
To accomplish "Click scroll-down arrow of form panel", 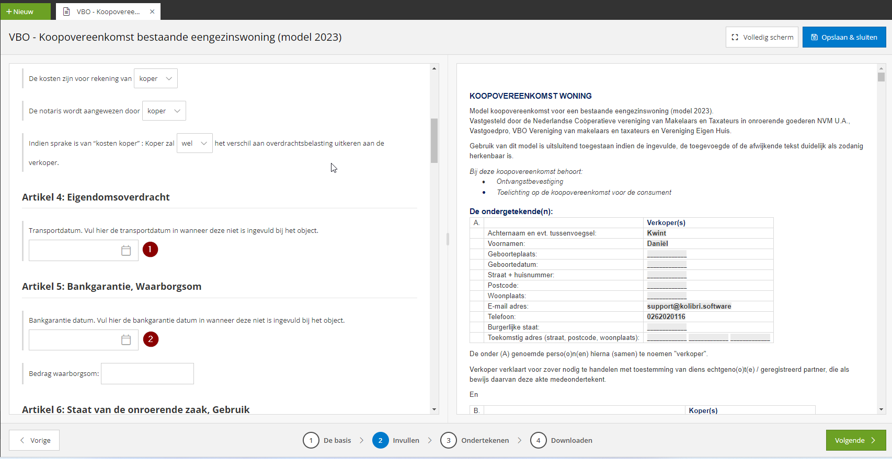I will coord(434,410).
